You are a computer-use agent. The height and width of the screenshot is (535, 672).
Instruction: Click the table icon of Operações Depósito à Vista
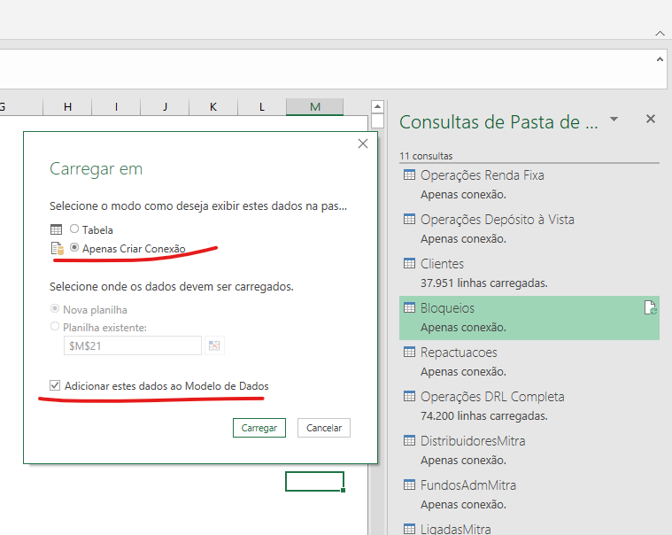coord(409,219)
